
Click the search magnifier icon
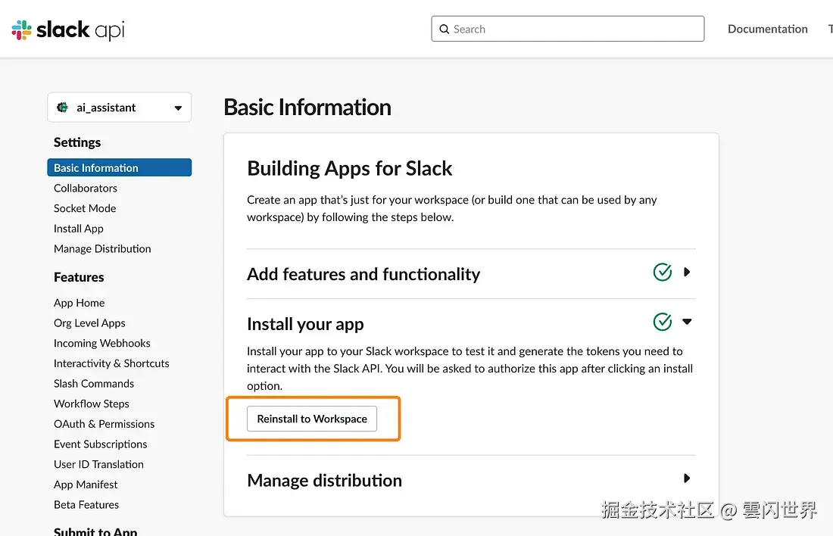[x=444, y=30]
